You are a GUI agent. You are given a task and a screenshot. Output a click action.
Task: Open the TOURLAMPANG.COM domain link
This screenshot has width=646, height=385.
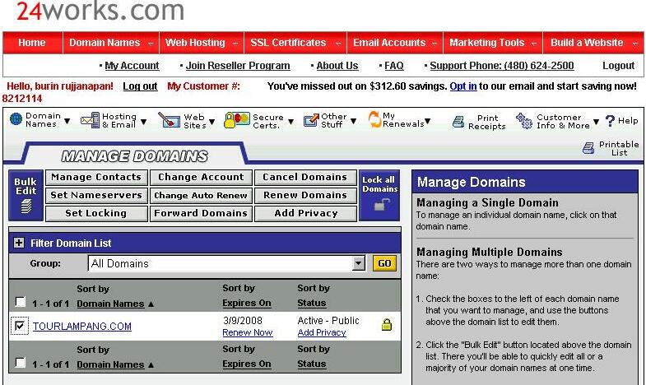[82, 326]
